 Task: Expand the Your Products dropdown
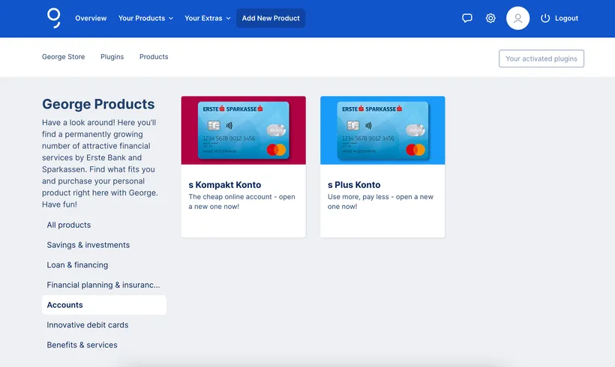tap(145, 18)
